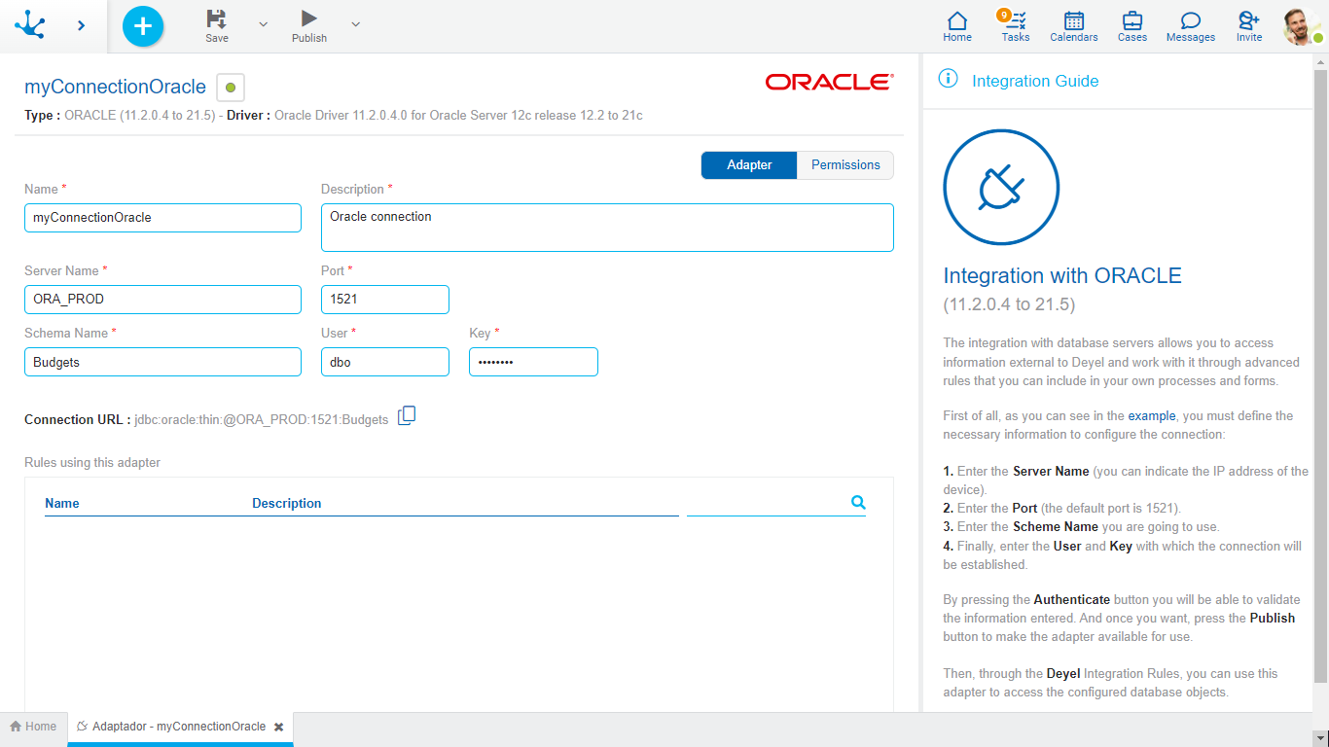Expand the Save options dropdown arrow

coord(263,24)
